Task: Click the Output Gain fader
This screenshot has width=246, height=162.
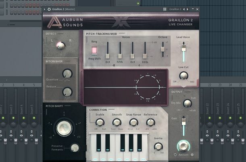Action: click(x=183, y=122)
